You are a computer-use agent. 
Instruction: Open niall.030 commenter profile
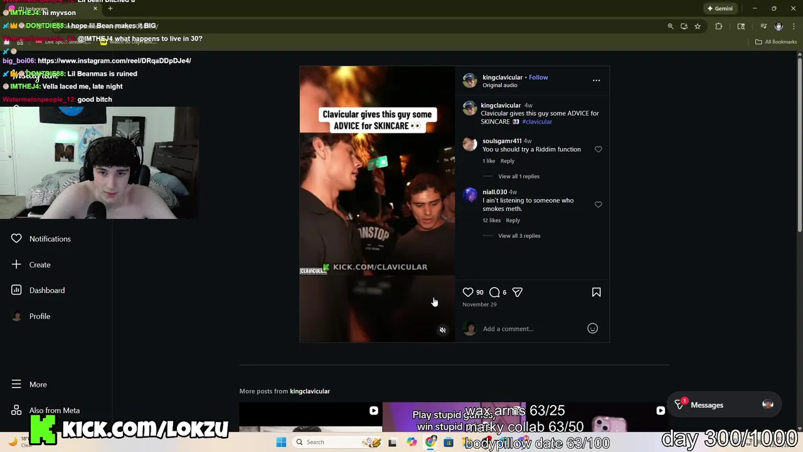point(494,192)
